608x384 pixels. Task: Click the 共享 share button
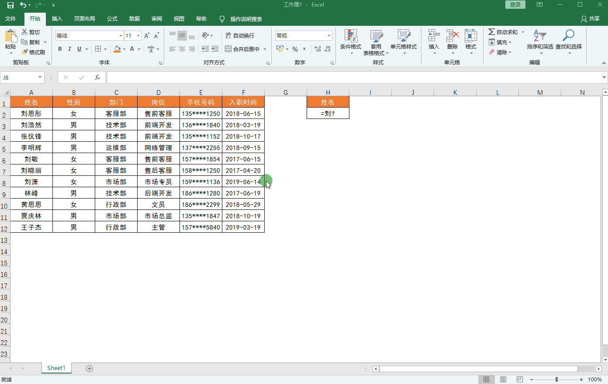[590, 19]
